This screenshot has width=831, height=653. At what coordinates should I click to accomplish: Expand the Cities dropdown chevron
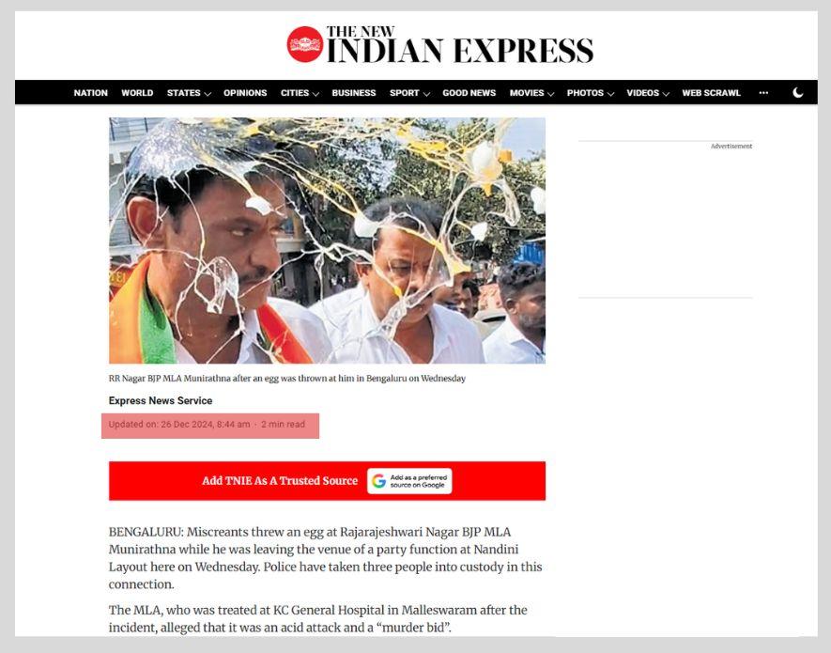pyautogui.click(x=315, y=94)
